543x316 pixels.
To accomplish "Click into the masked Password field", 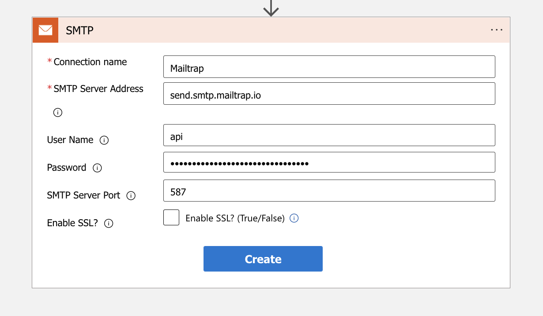I will click(329, 162).
